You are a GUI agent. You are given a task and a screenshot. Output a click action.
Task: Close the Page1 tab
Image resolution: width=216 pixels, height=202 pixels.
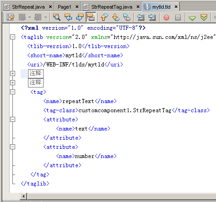click(x=77, y=7)
